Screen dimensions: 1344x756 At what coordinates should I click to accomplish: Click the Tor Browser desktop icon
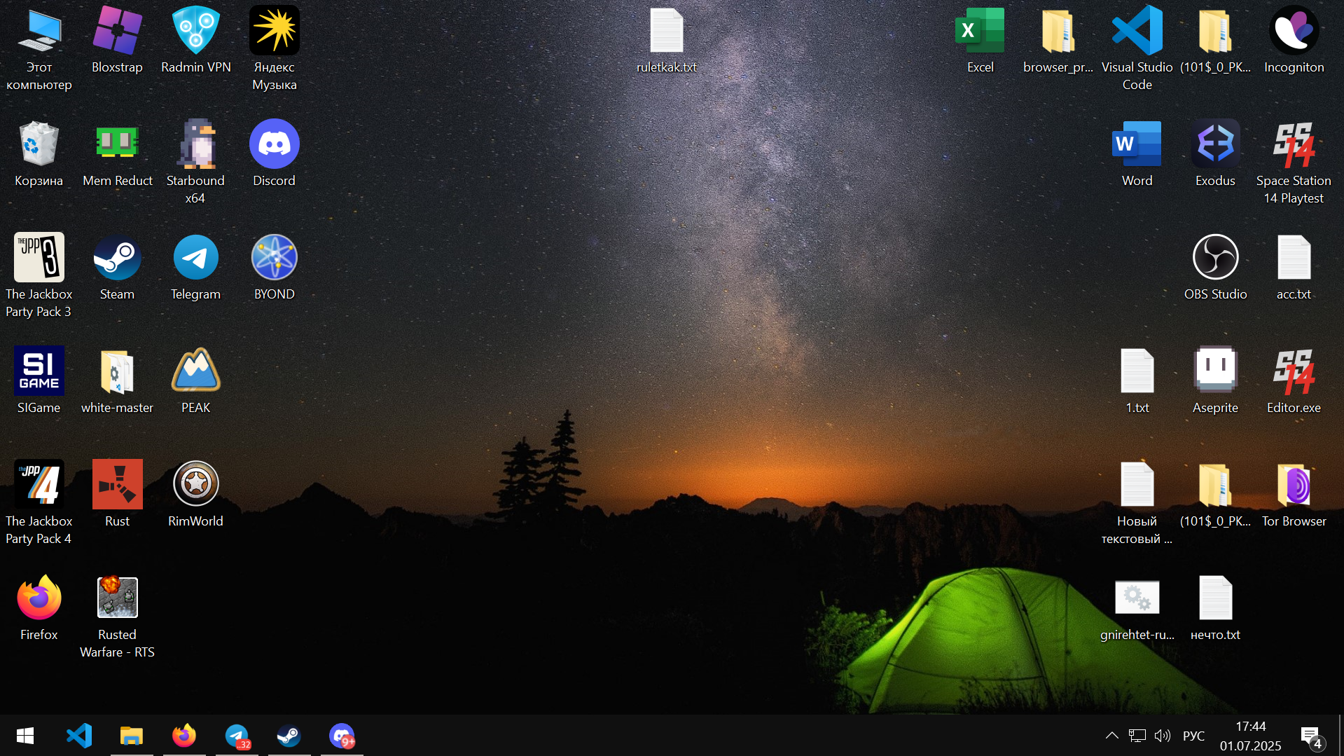(1294, 495)
